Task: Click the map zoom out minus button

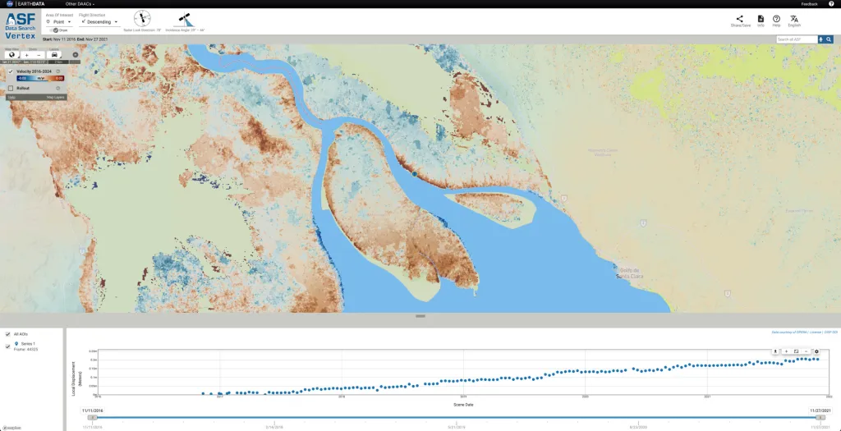Action: (39, 55)
